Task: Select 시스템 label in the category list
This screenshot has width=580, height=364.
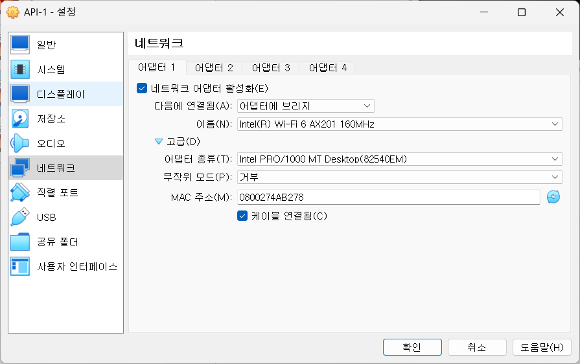Action: 51,69
